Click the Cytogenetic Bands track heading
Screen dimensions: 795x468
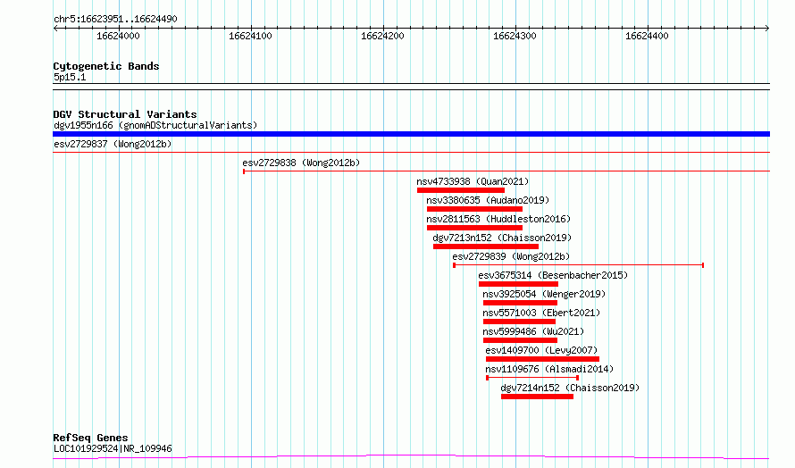pos(106,66)
